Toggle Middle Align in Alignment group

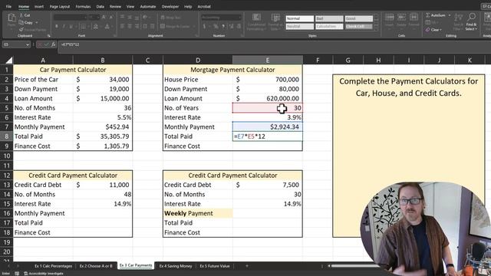[x=130, y=17]
